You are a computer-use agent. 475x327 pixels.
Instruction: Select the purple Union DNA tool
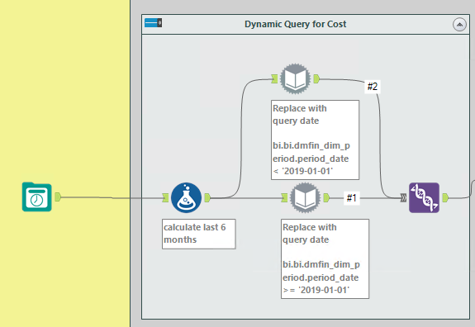(424, 197)
